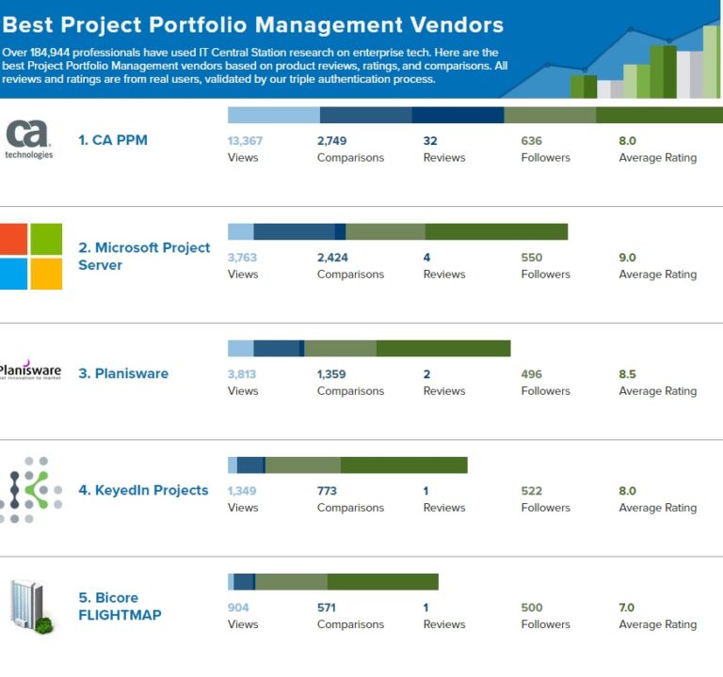Screen dimensions: 723x677
Task: Click the KeyedIn Projects dotted logo
Action: [x=31, y=489]
